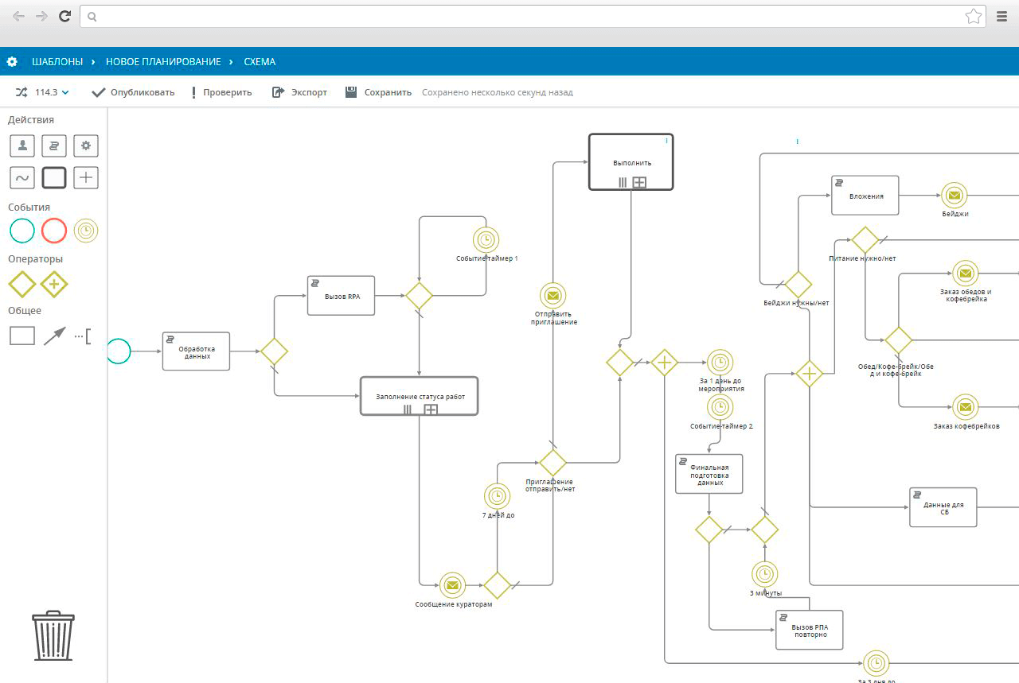
Task: Select the green start event on canvas
Action: point(118,351)
